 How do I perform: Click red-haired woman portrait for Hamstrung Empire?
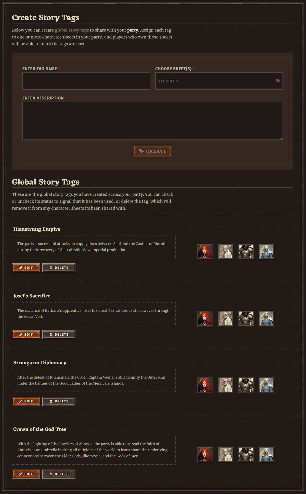(205, 251)
